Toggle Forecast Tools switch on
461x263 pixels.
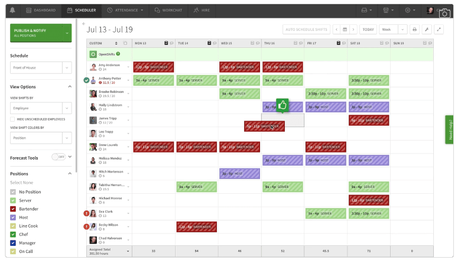tap(58, 157)
